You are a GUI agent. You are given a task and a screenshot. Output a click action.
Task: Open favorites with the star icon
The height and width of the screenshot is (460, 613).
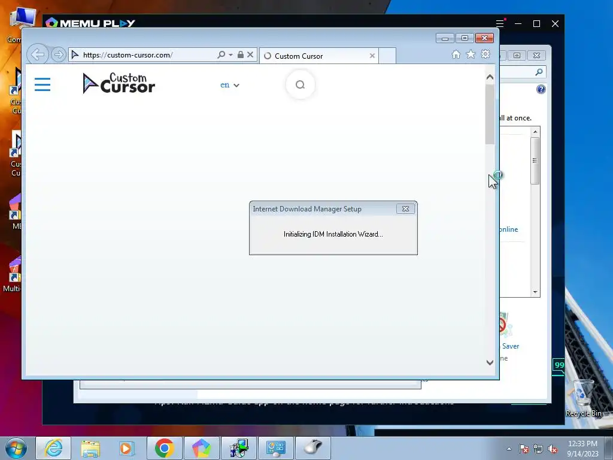point(471,55)
